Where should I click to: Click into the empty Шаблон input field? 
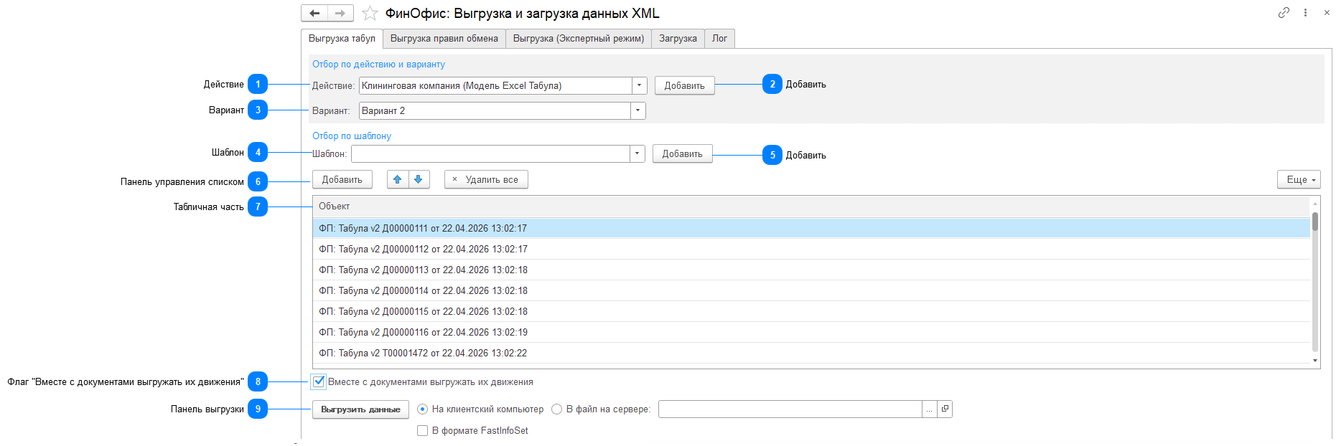click(x=490, y=153)
